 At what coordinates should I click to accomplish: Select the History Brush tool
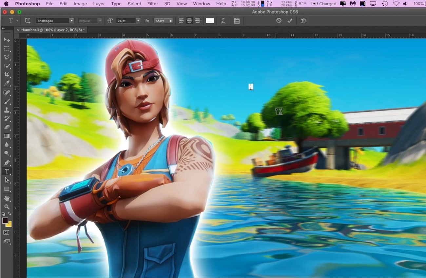7,119
